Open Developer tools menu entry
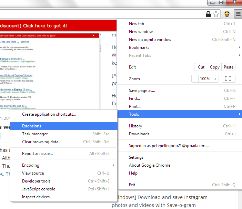The height and width of the screenshot is (209, 242). click(x=36, y=181)
